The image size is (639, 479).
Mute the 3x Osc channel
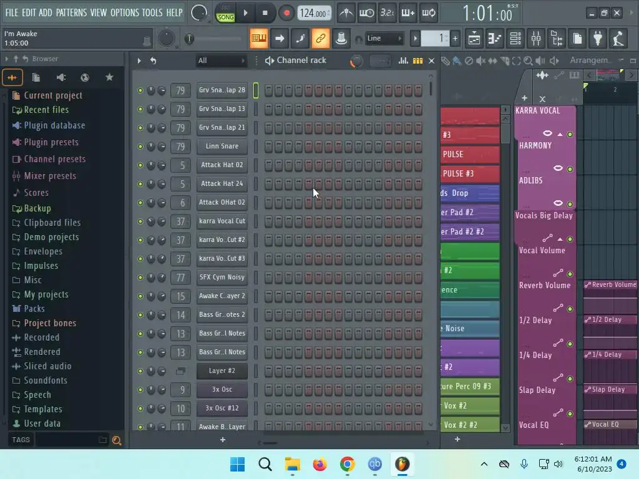(140, 390)
